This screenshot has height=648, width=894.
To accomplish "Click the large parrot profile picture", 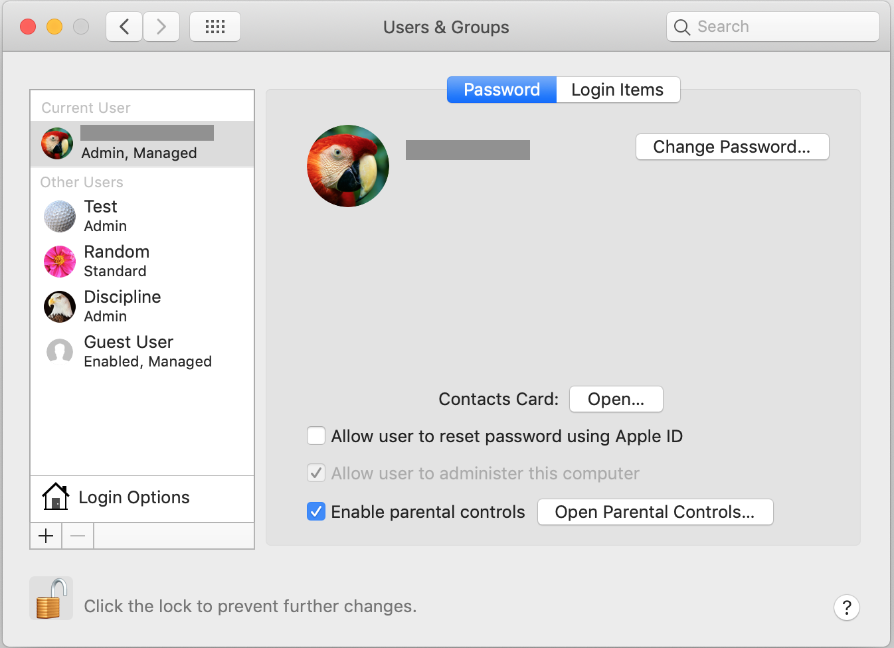I will click(348, 166).
